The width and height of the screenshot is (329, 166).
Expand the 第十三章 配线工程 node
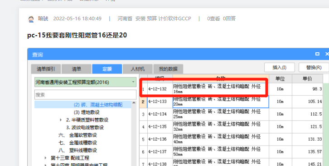point(45,158)
